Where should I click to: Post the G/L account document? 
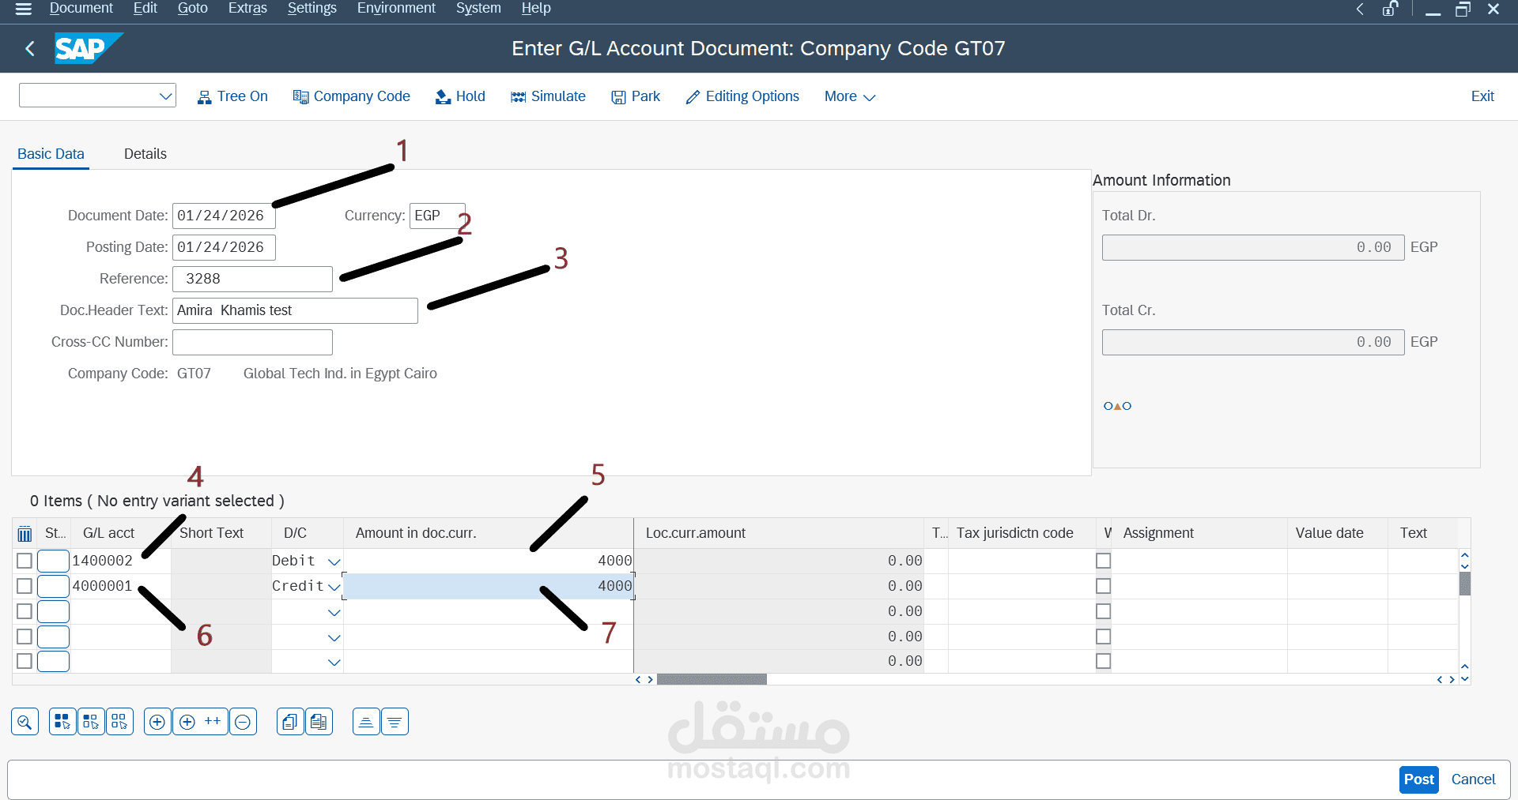tap(1418, 779)
